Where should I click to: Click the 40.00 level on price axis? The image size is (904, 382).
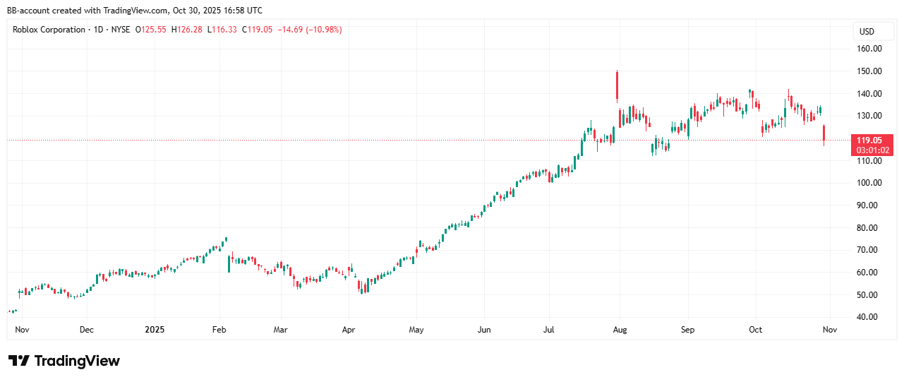[868, 317]
